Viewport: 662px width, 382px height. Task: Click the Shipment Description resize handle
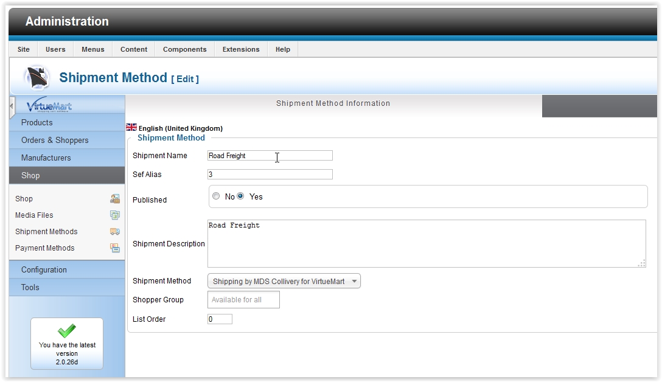tap(641, 263)
